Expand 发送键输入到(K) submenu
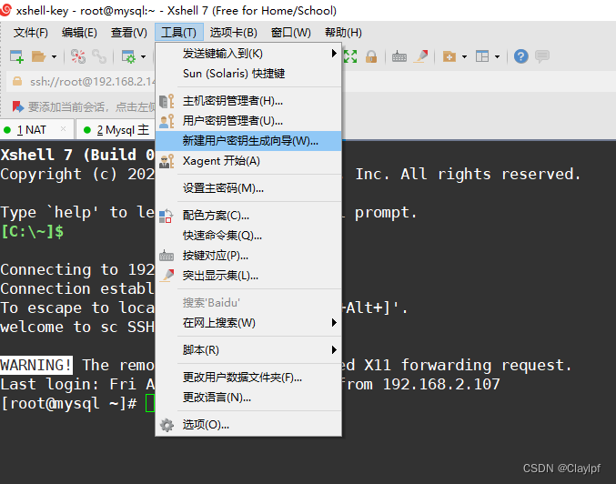Image resolution: width=616 pixels, height=484 pixels. point(248,54)
